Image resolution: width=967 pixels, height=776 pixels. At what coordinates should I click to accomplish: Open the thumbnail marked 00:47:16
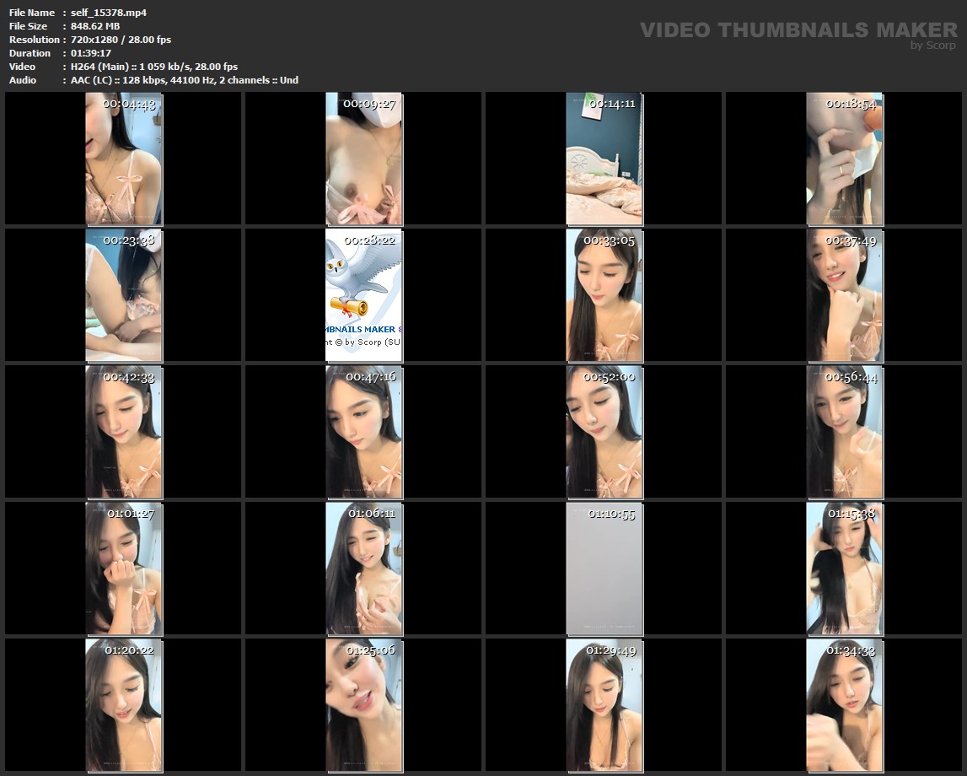(364, 432)
